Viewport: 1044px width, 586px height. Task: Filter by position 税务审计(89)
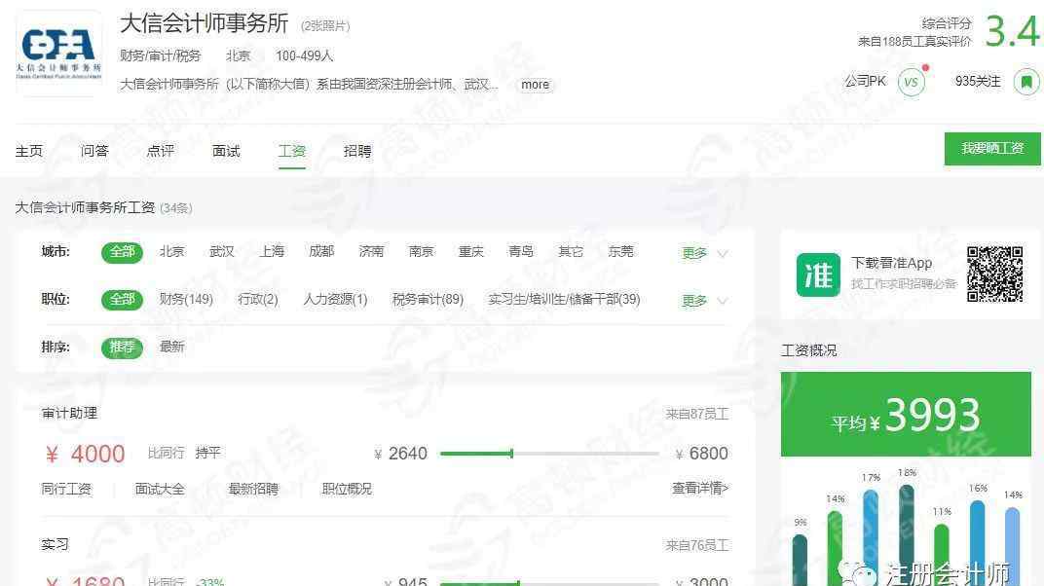pyautogui.click(x=428, y=299)
